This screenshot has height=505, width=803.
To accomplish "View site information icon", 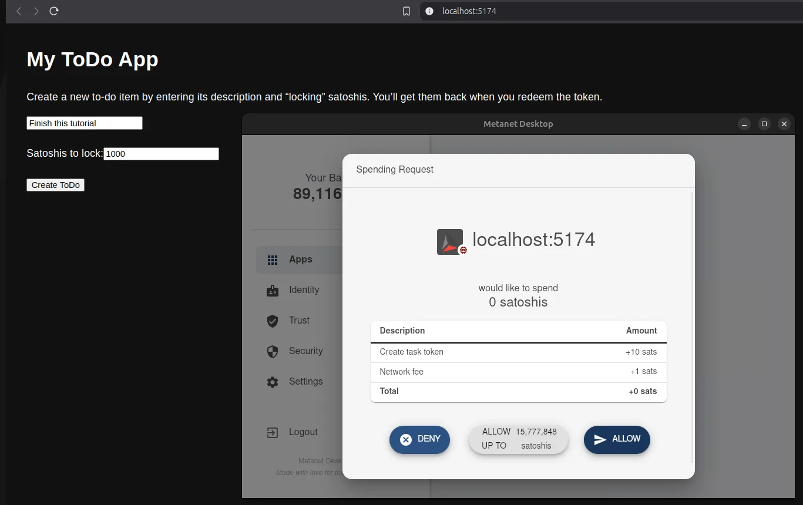I will tap(429, 11).
